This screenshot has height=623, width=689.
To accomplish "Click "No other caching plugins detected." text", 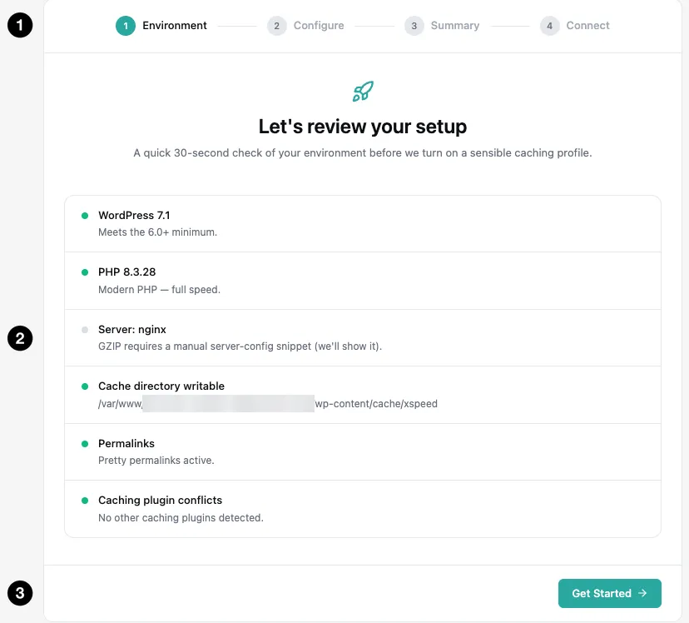I will (181, 518).
